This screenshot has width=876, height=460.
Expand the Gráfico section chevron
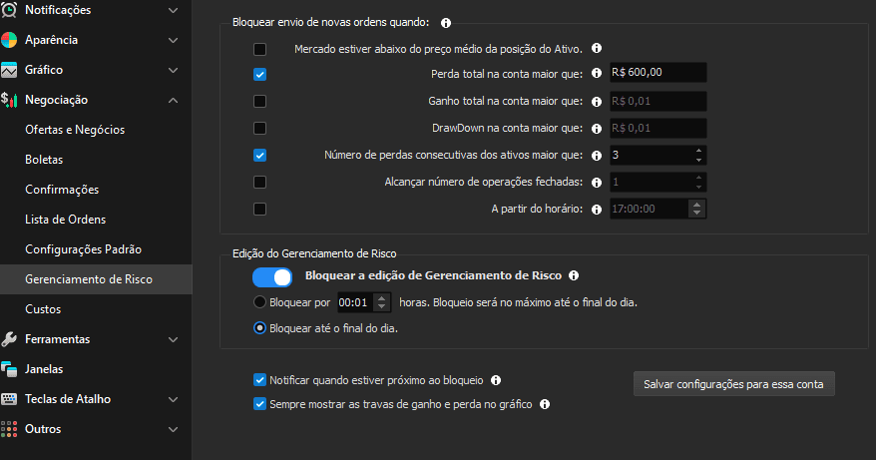click(174, 71)
